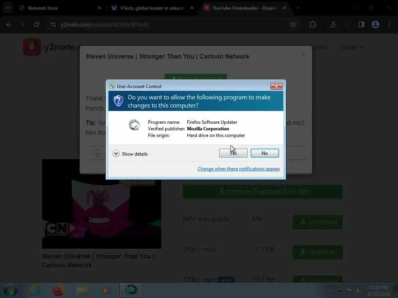398x298 pixels.
Task: Download the 360p mp4 file
Action: click(318, 252)
